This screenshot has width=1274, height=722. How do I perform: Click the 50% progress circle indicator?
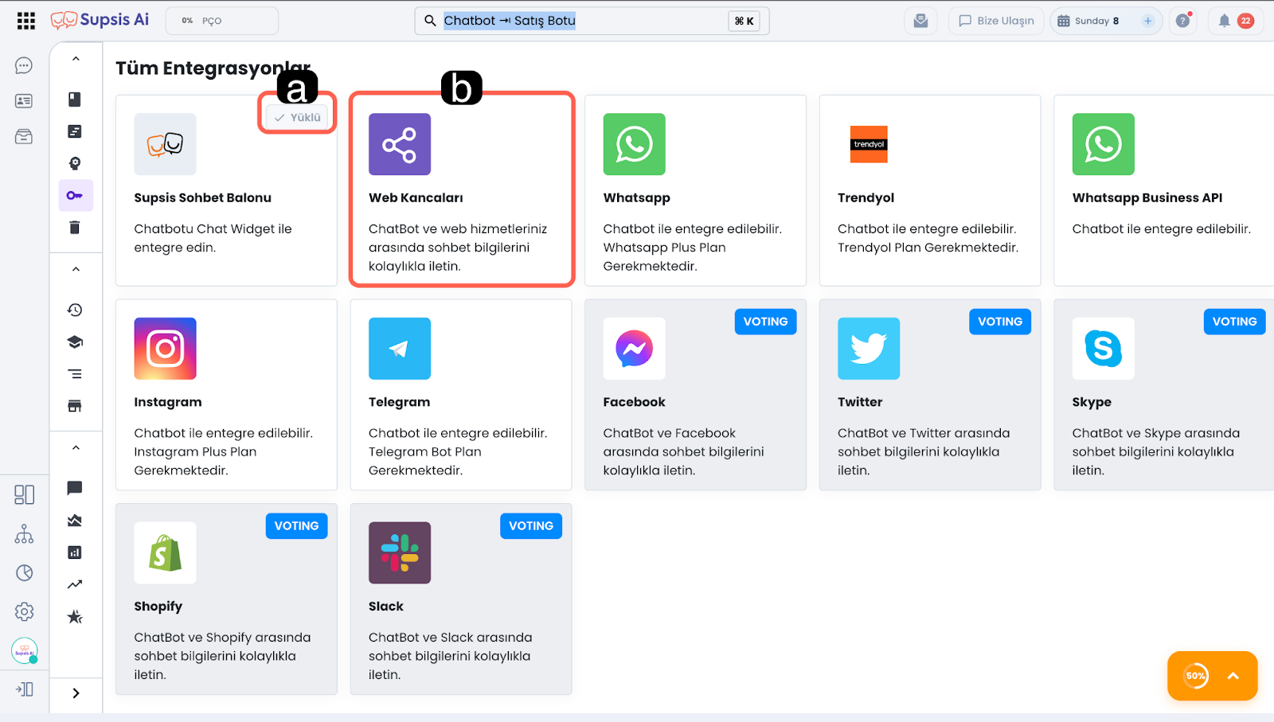click(x=1195, y=676)
